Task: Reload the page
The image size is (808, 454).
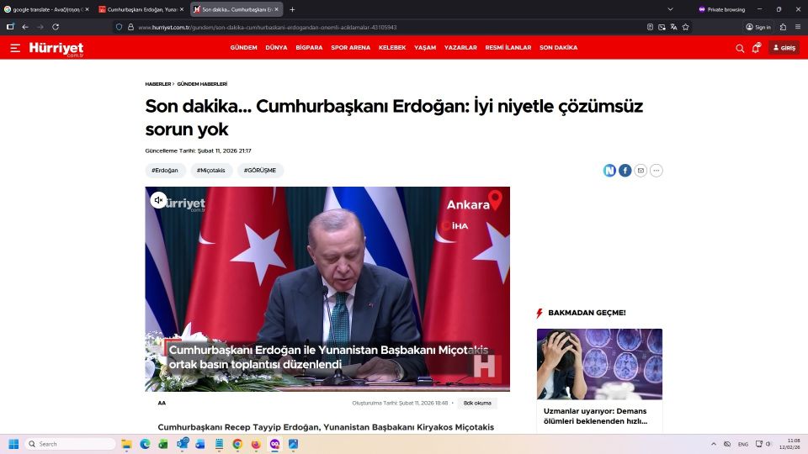Action: pos(56,27)
